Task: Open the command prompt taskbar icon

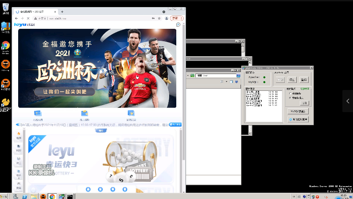Action: click(x=70, y=196)
